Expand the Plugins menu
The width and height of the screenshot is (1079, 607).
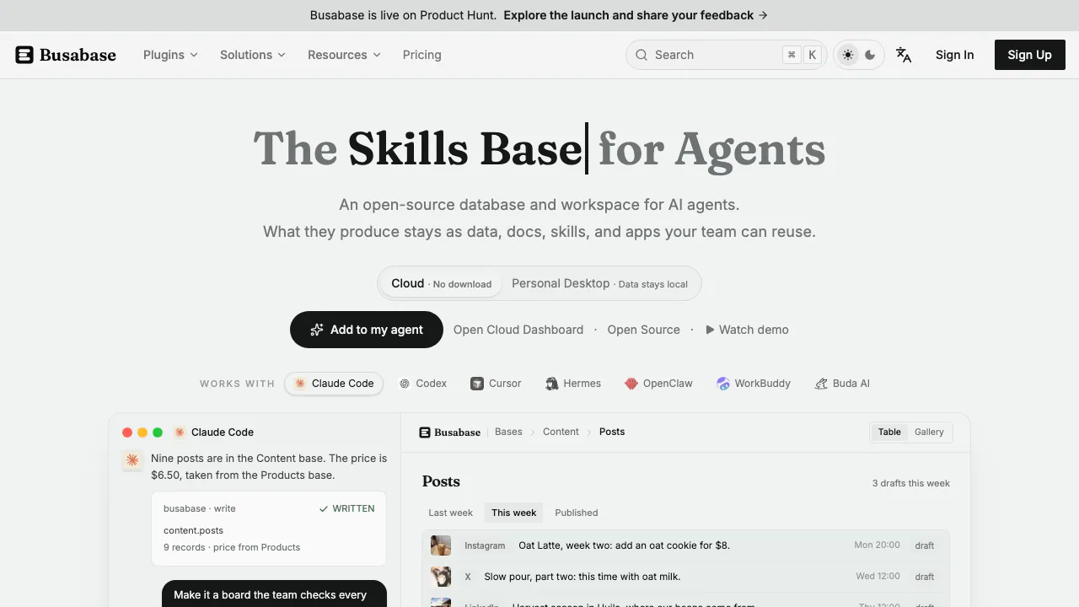click(170, 55)
